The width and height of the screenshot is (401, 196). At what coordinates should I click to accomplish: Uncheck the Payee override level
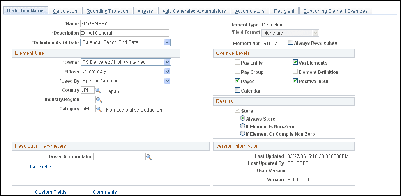237,81
